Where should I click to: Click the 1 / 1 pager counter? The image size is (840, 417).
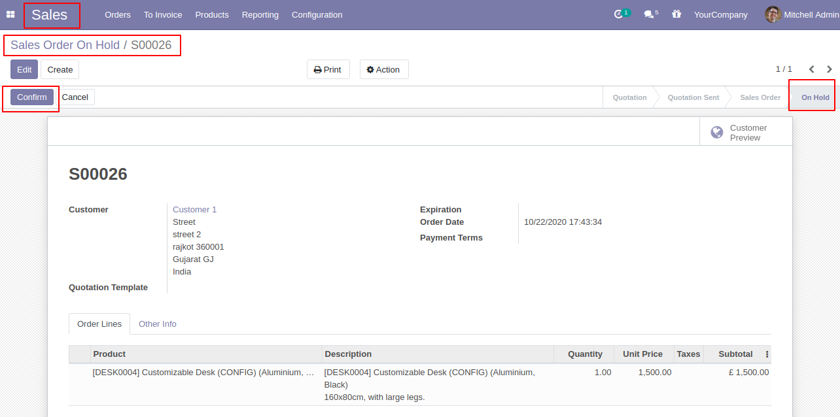click(784, 69)
